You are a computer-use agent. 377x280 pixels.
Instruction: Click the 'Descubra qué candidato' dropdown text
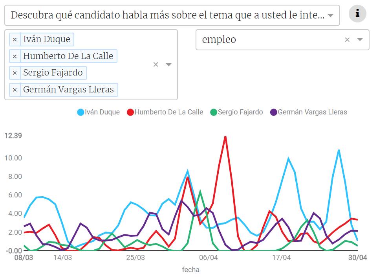pos(167,16)
